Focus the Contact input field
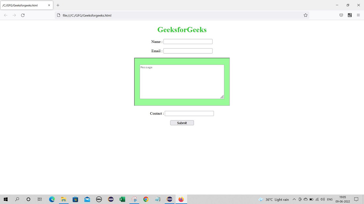 tap(189, 114)
